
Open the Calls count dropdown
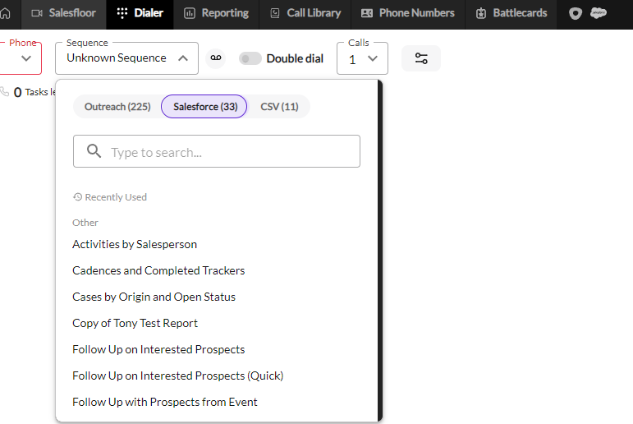362,59
